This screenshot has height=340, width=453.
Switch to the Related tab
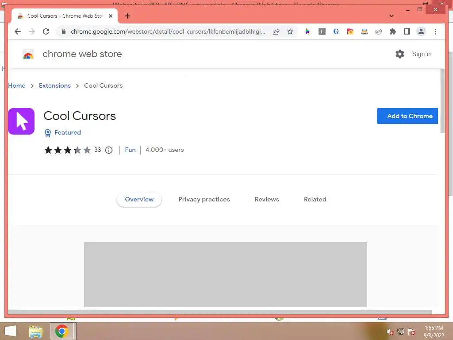(x=315, y=200)
